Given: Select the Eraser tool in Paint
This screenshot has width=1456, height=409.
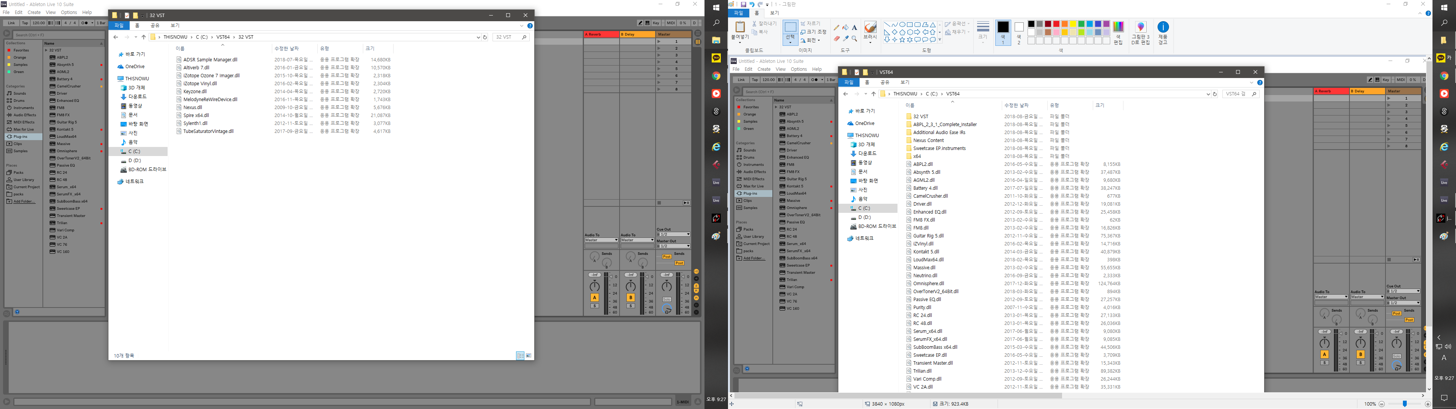Looking at the screenshot, I should [836, 39].
